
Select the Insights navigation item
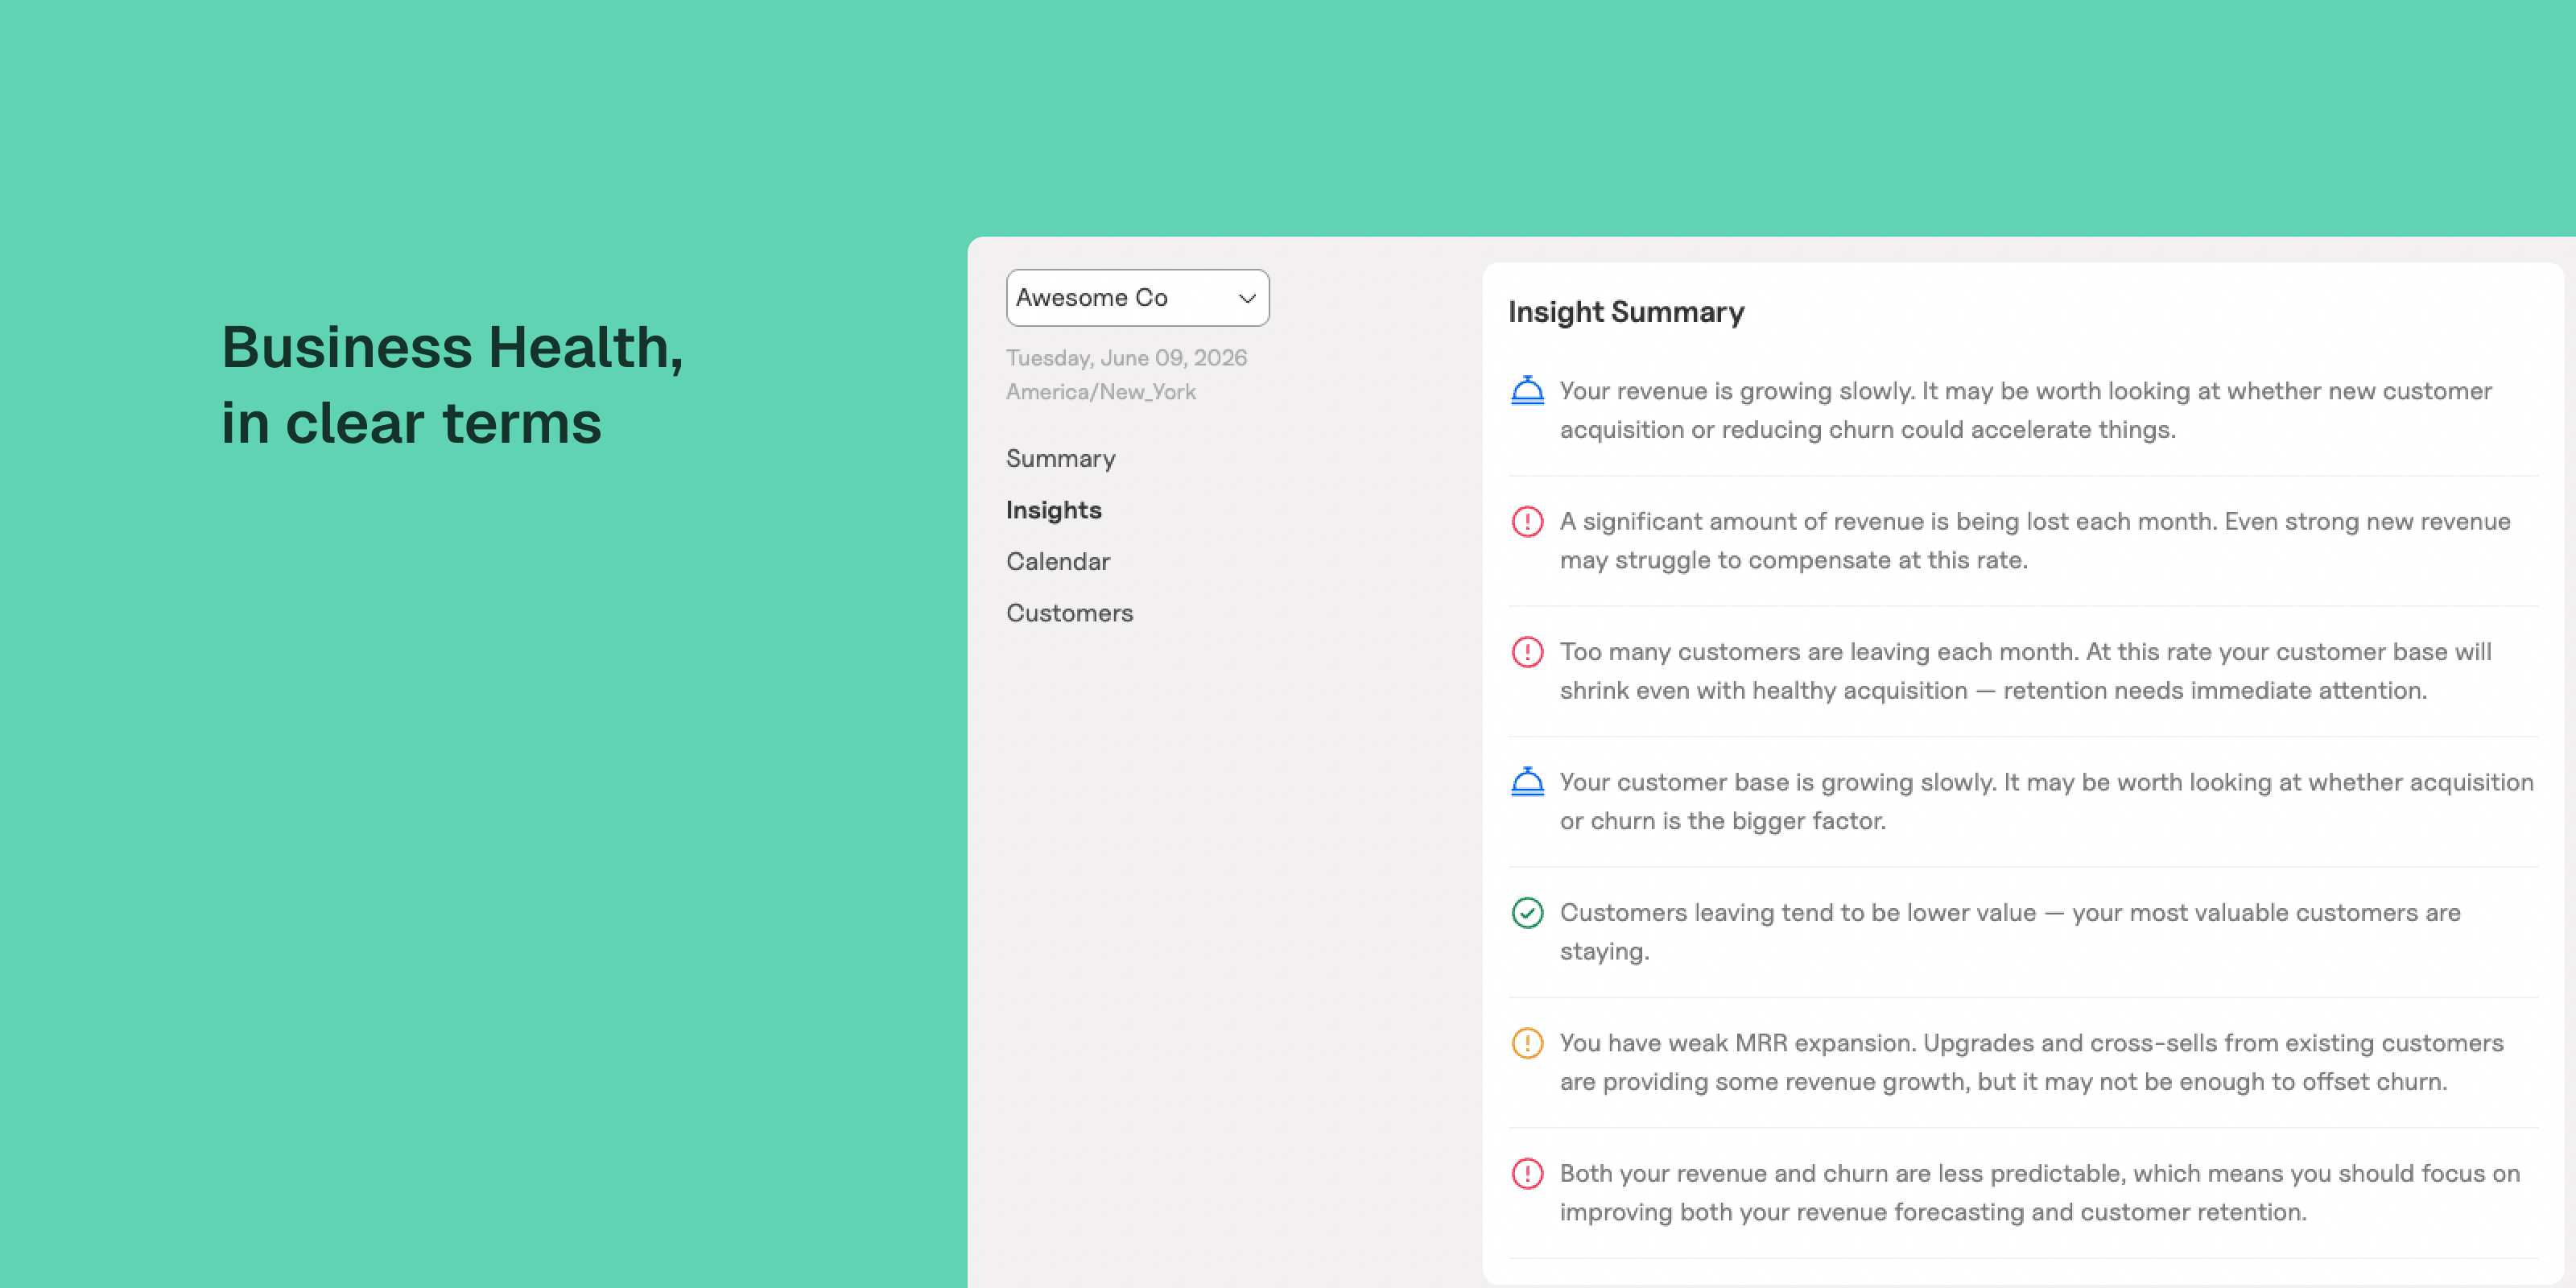[x=1053, y=510]
